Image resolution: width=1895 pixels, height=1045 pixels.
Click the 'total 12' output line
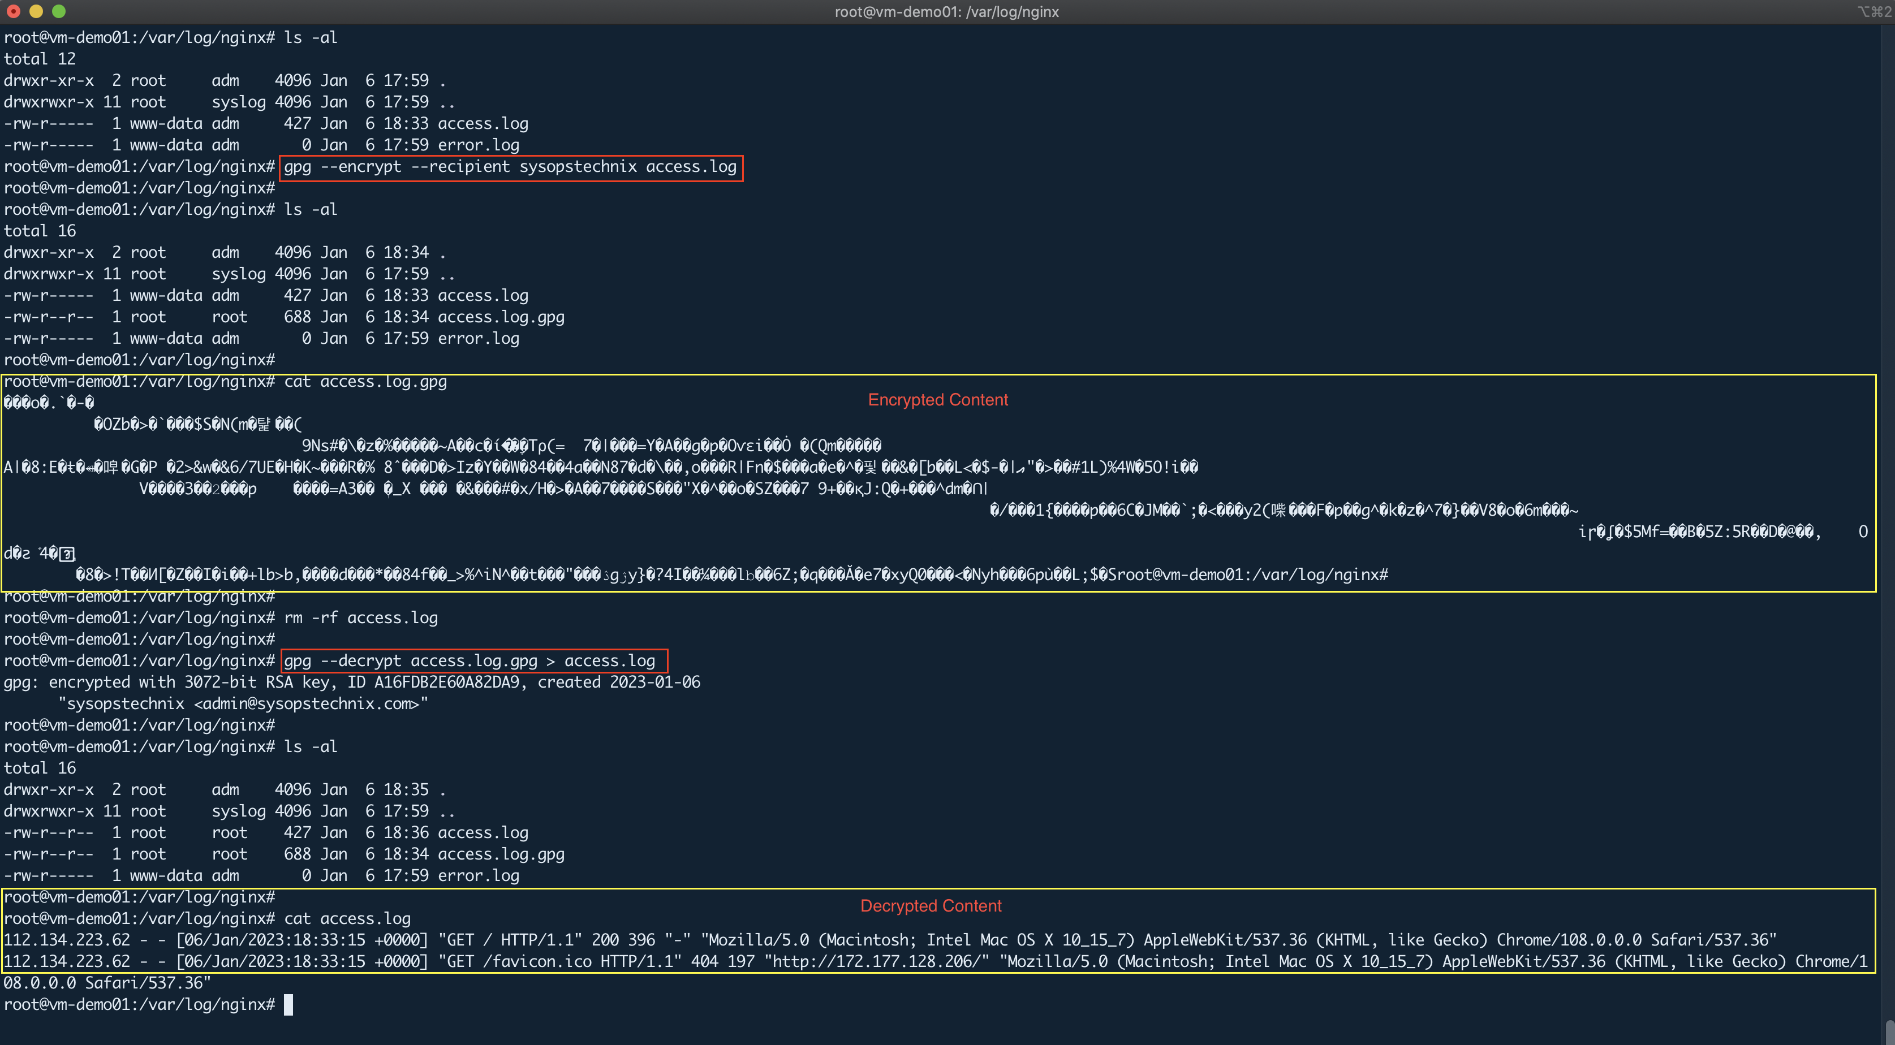point(40,59)
